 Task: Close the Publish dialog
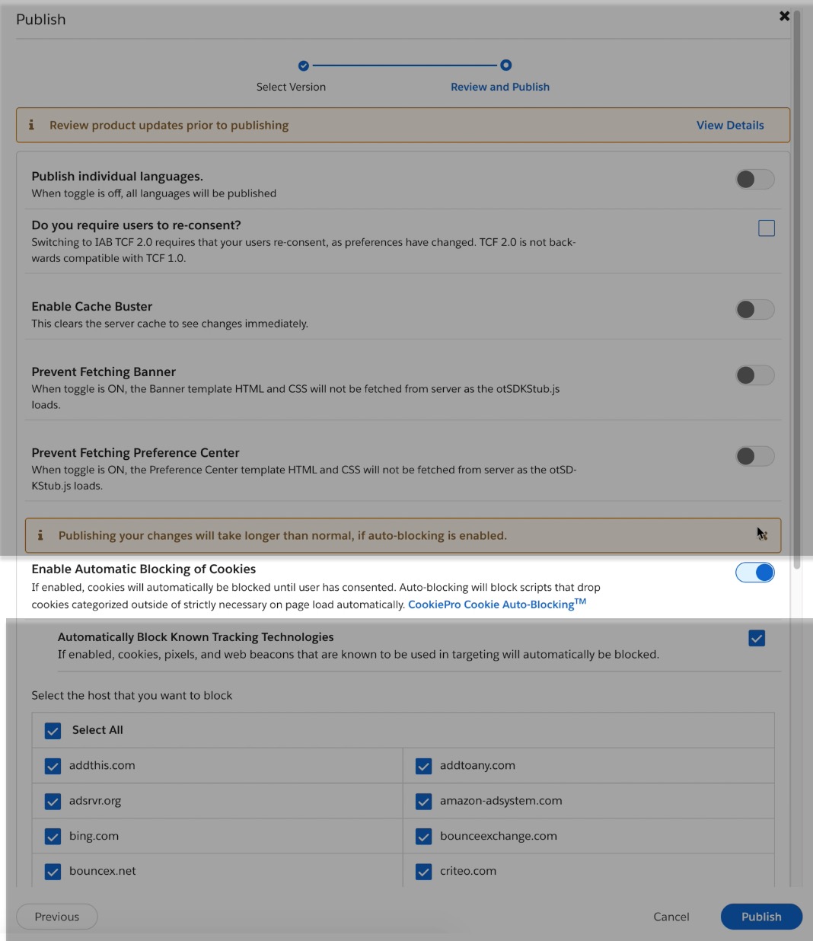point(784,16)
